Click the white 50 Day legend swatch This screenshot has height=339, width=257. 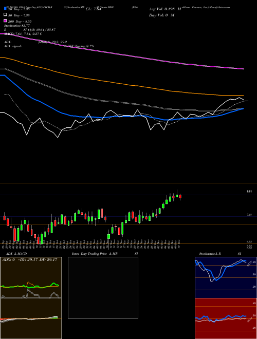pyautogui.click(x=5, y=15)
